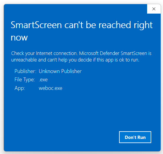163x154 pixels.
Task: Select the '.exe' file type value
Action: click(43, 80)
